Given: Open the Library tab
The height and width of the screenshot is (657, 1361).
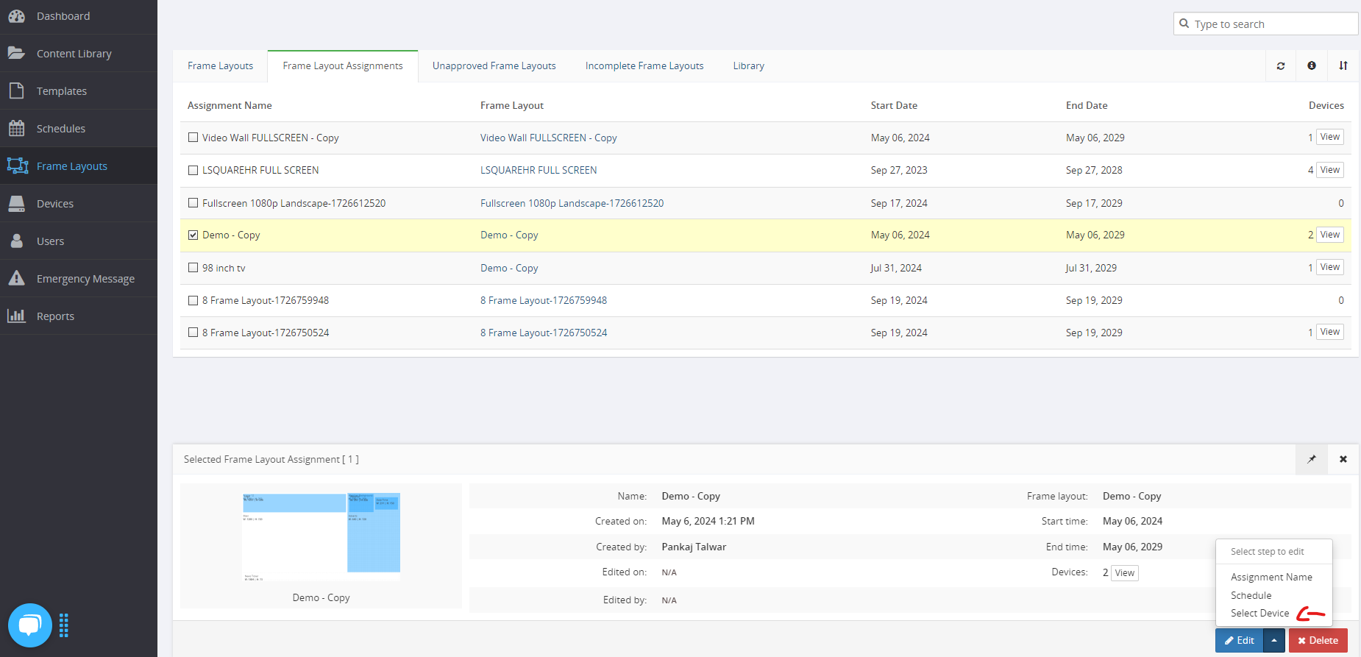Looking at the screenshot, I should (x=748, y=65).
